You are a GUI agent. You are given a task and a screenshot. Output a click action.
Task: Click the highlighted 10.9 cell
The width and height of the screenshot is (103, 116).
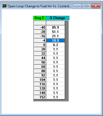55,41
